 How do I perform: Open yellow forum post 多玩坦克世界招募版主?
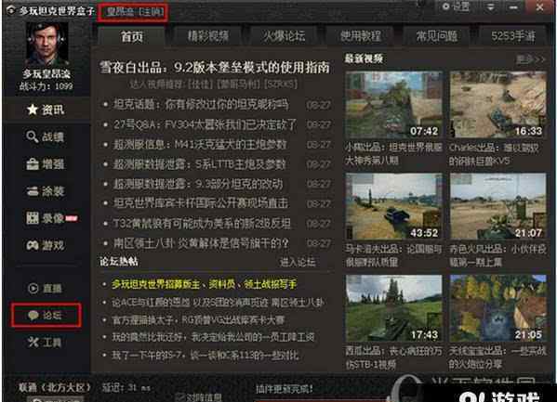205,284
